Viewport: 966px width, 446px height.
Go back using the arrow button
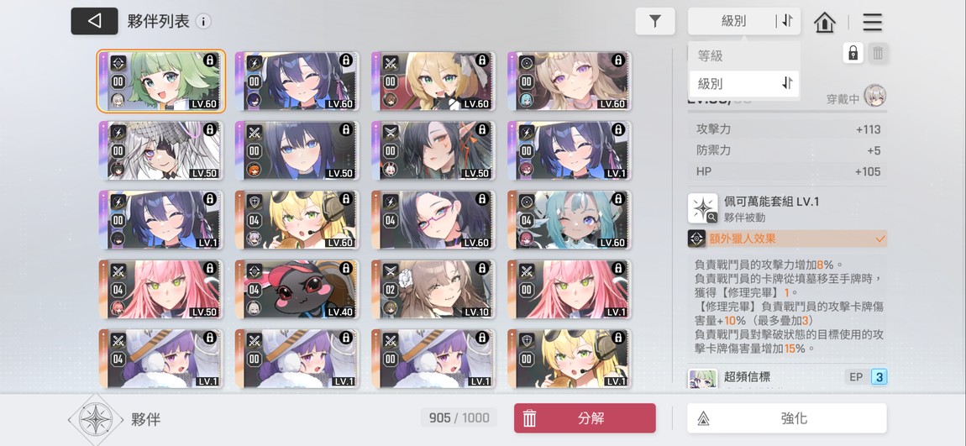[x=94, y=21]
